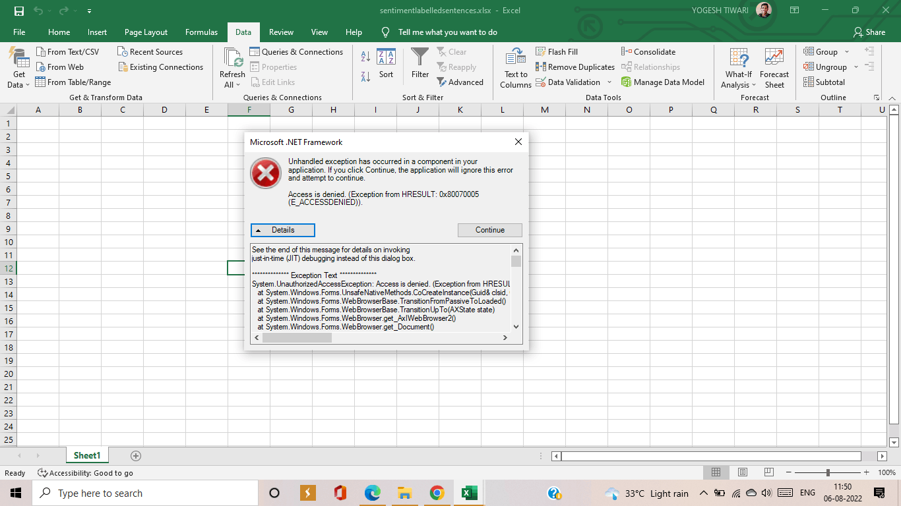Click Continue in error dialog
This screenshot has width=901, height=506.
click(490, 230)
